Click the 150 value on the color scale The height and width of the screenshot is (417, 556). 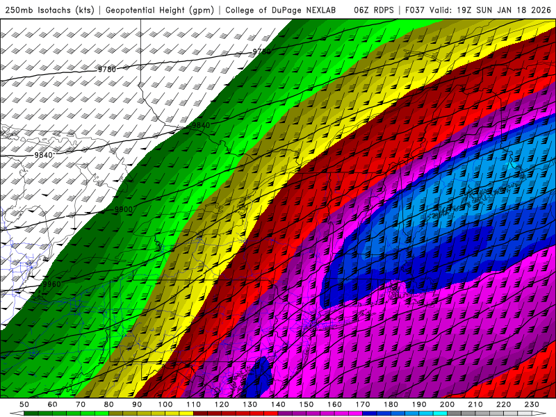tap(306, 404)
